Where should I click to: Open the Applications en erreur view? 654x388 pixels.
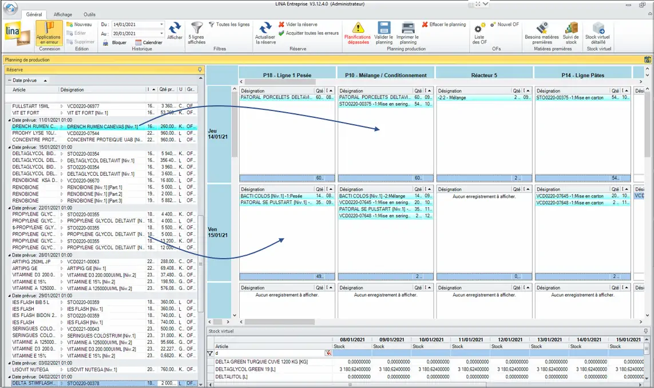click(x=49, y=33)
